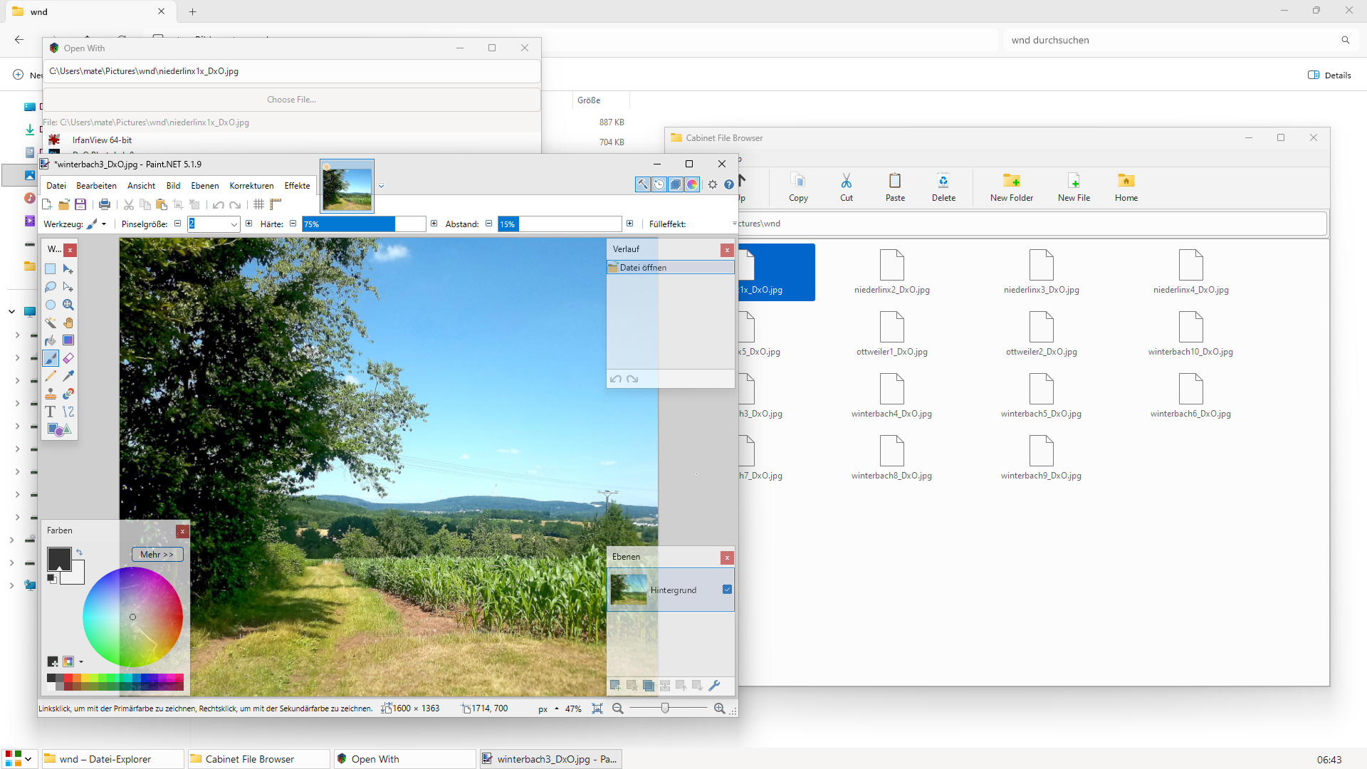
Task: Open the Werkzeug tool chooser dropdown
Action: (x=104, y=224)
